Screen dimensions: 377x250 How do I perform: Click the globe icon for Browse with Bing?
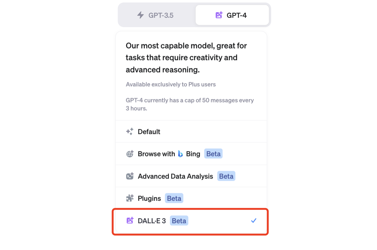130,154
